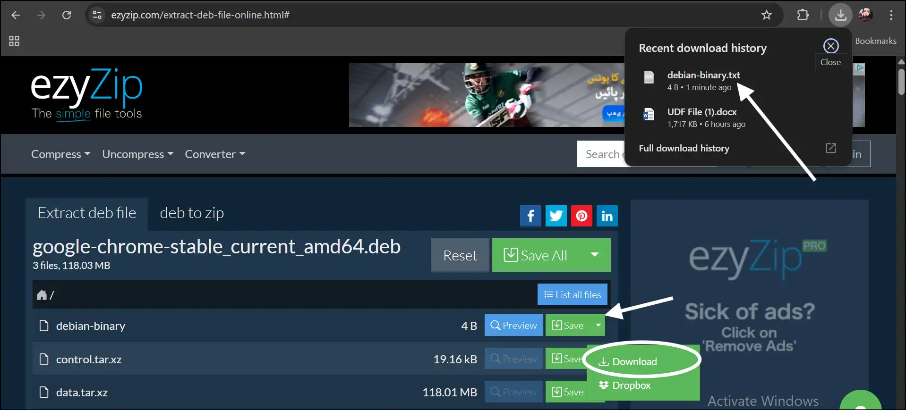Preview the debian-binary file
906x410 pixels.
pos(513,326)
